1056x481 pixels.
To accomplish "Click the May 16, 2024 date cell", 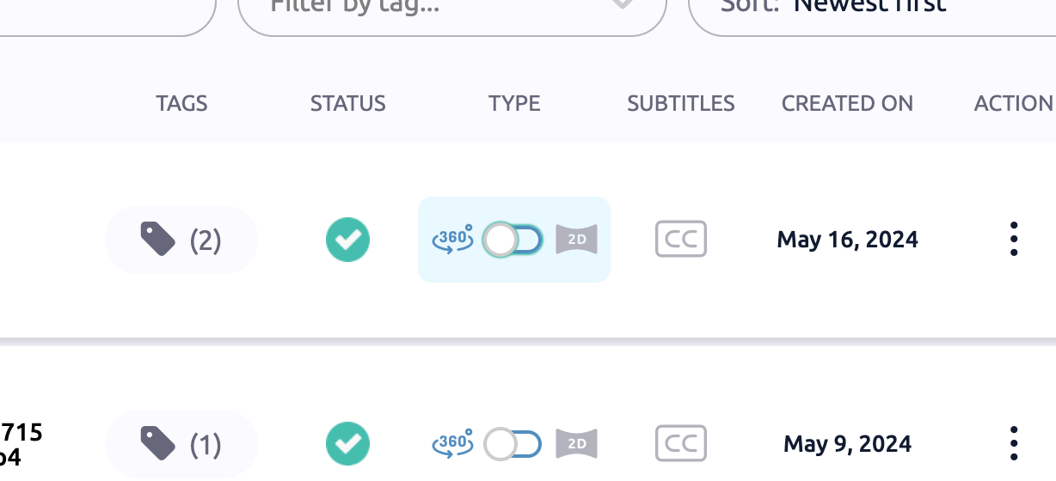I will click(x=847, y=240).
